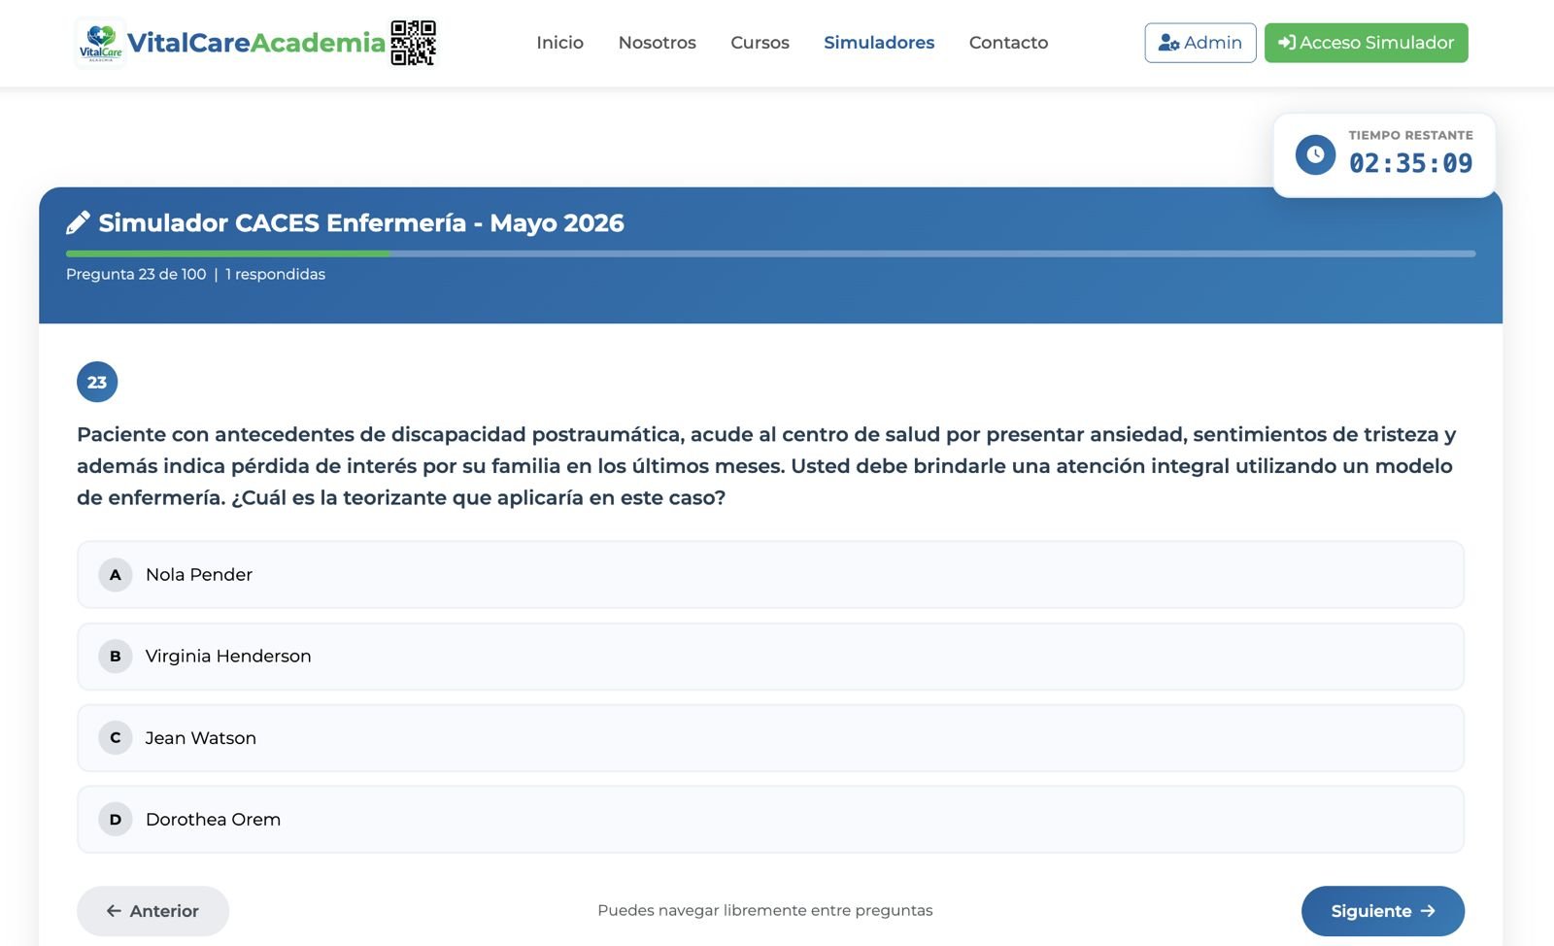
Task: Click the Simulador CACES Enfermería title
Action: [361, 222]
